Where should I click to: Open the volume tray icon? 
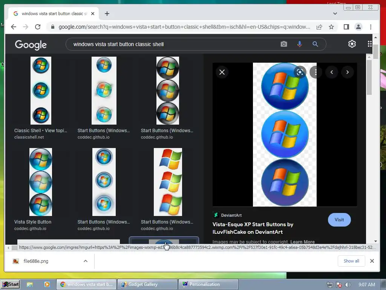(x=348, y=285)
